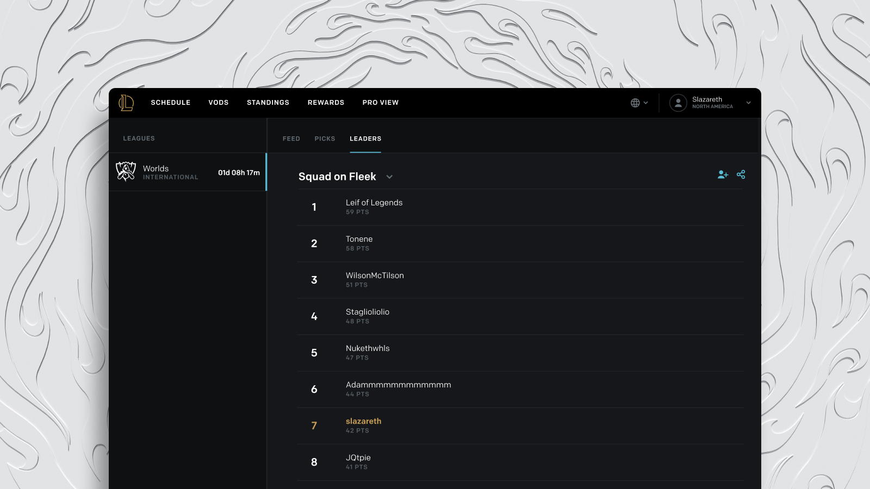Viewport: 870px width, 489px height.
Task: Click the Worlds trophy league icon
Action: (126, 172)
